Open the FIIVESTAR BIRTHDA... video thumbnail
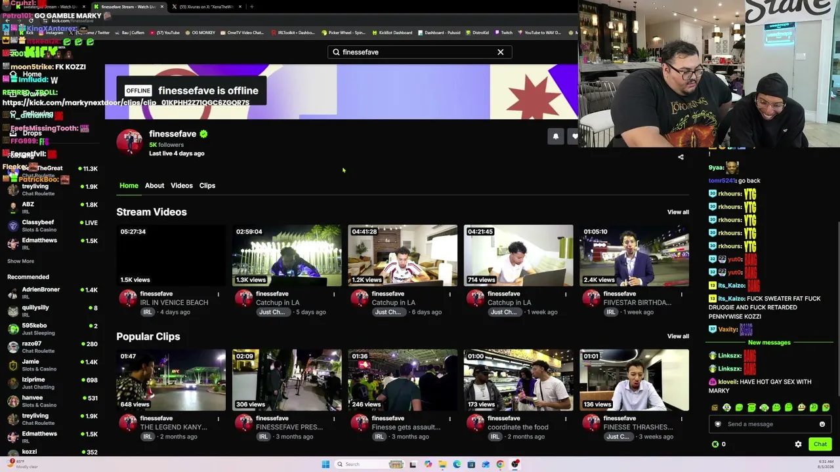 click(635, 256)
